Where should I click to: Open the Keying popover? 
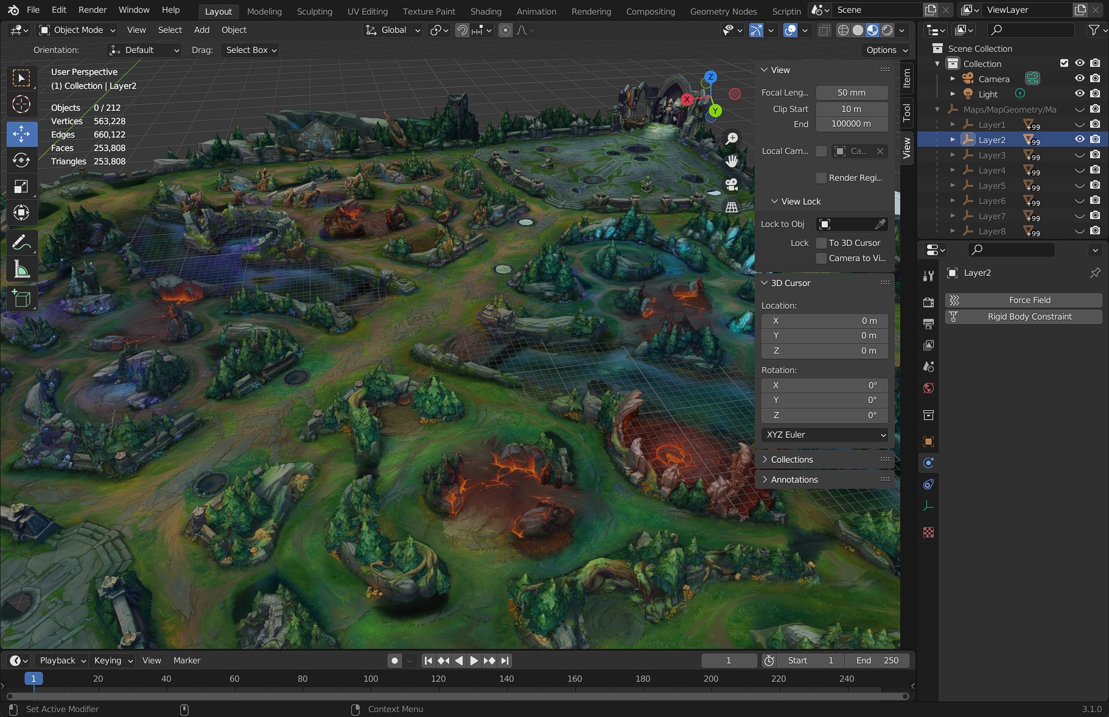pos(113,660)
